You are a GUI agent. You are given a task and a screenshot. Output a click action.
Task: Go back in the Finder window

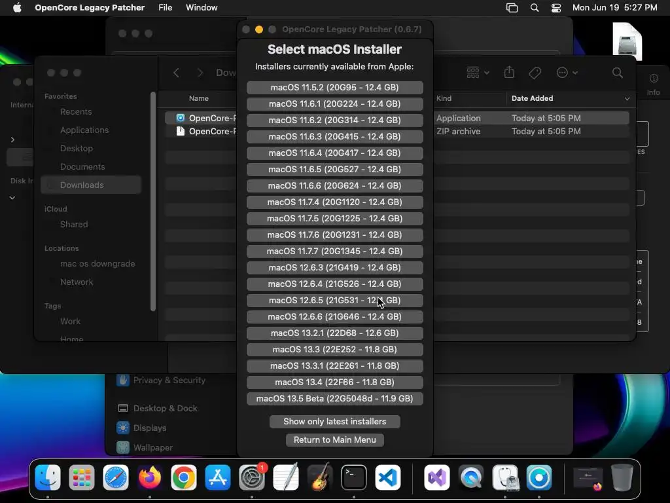pyautogui.click(x=176, y=73)
